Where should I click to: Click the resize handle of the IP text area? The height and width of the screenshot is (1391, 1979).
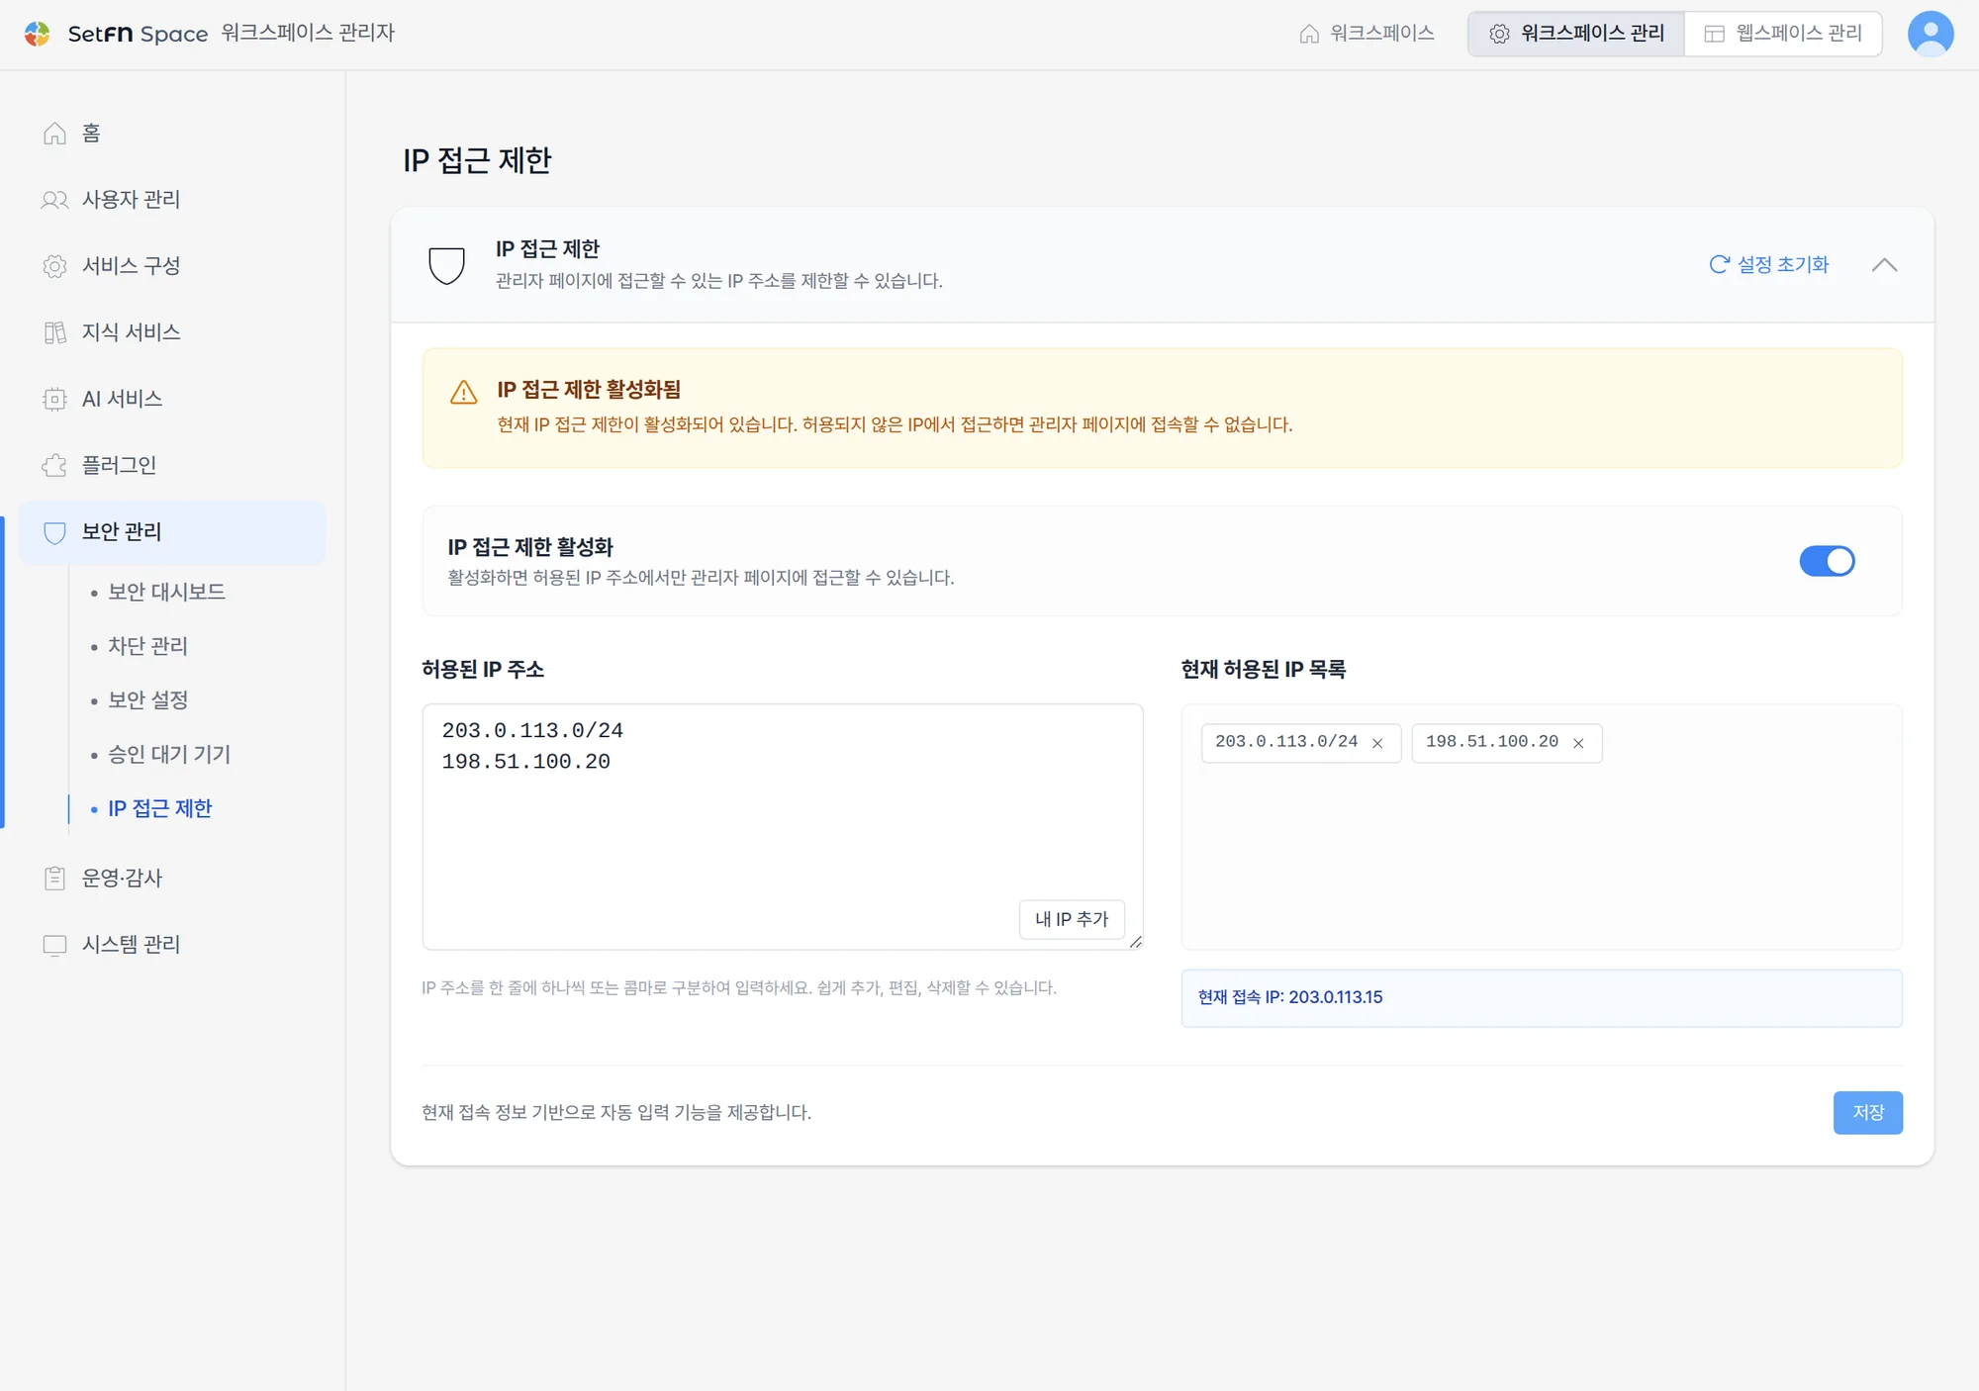(x=1136, y=943)
